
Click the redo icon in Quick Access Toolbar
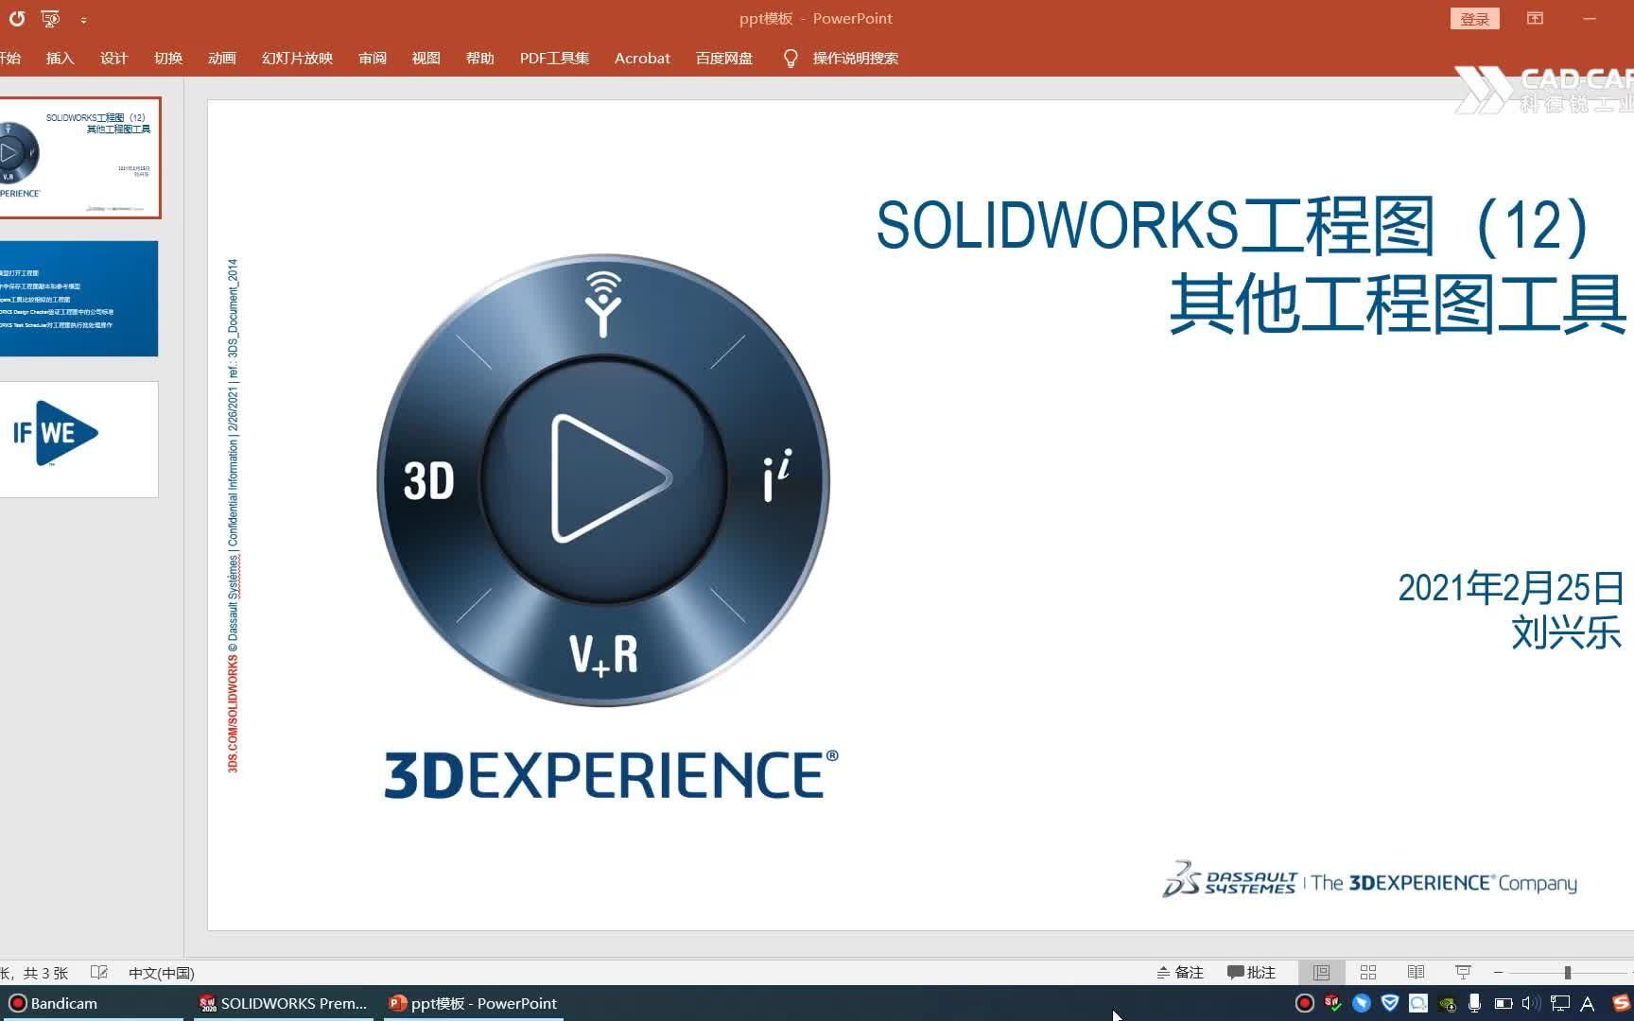[x=16, y=19]
